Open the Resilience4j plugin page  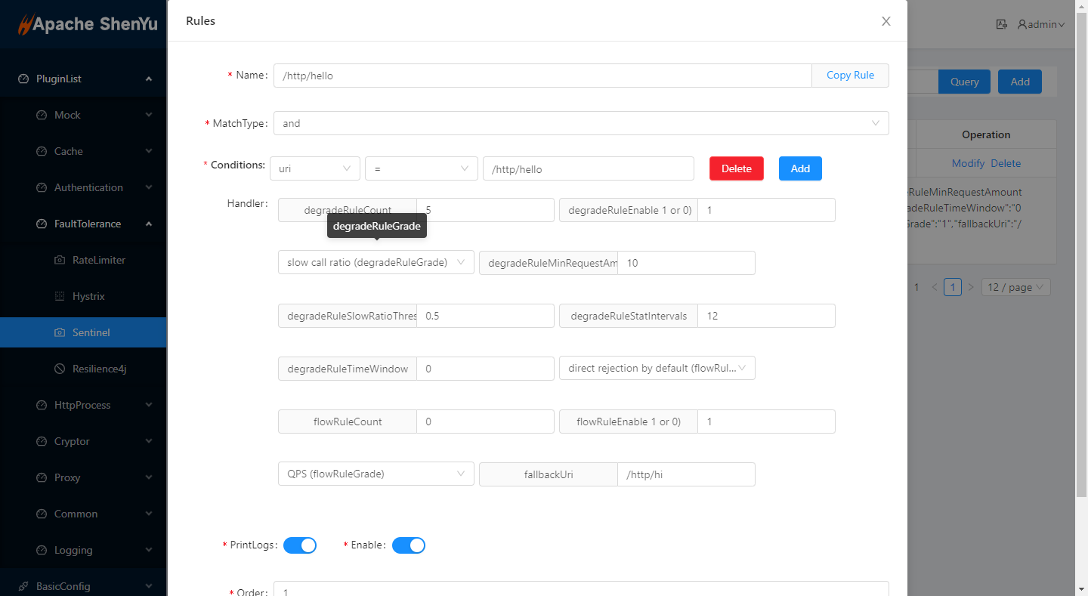click(83, 369)
